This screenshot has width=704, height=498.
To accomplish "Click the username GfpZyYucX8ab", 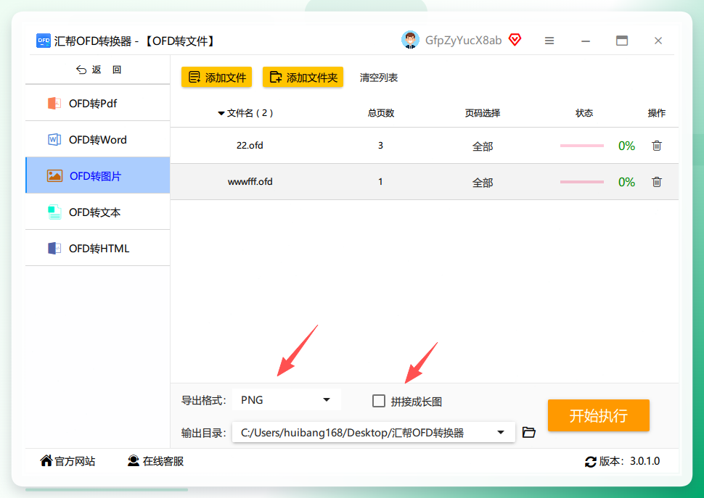I will click(x=463, y=41).
